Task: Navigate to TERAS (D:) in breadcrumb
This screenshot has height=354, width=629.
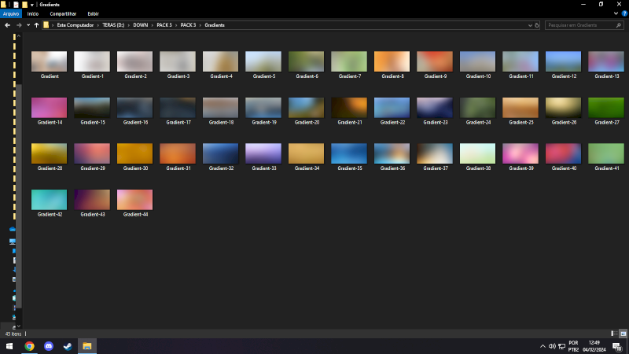Action: point(113,25)
